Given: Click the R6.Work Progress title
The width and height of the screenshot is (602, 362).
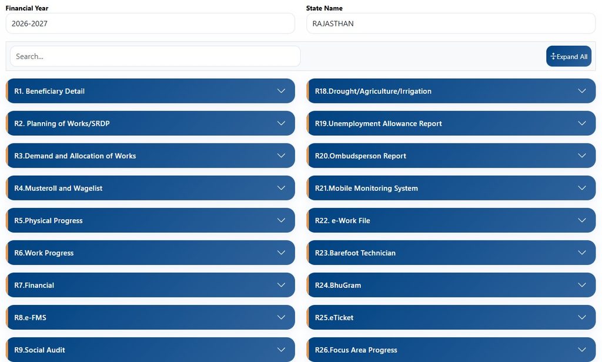Looking at the screenshot, I should (44, 253).
